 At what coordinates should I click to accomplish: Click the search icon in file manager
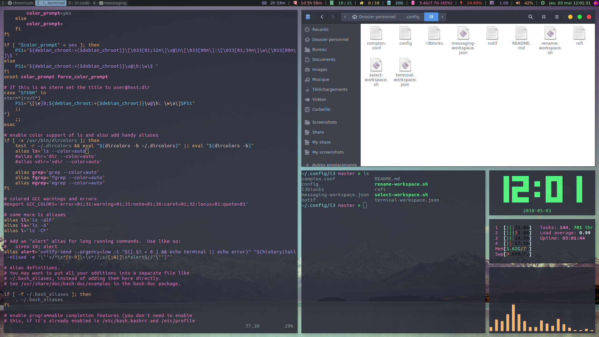(530, 17)
